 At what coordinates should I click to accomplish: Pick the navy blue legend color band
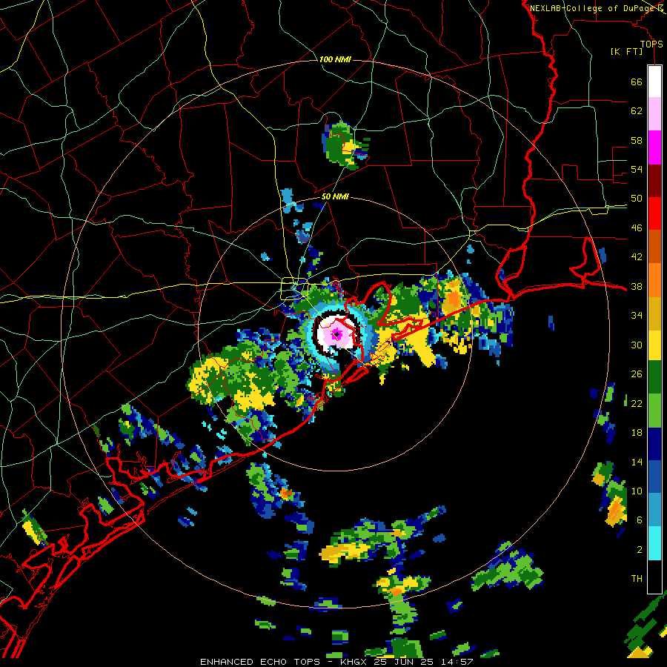tap(654, 444)
